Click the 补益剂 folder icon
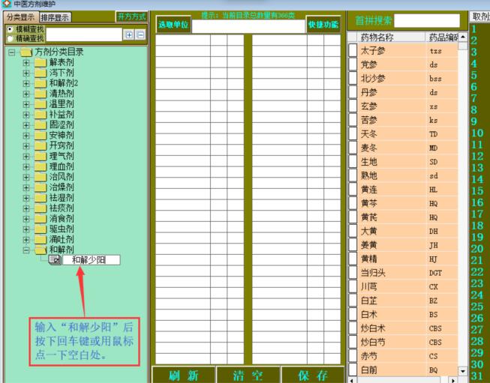Image resolution: width=490 pixels, height=383 pixels. tap(41, 115)
